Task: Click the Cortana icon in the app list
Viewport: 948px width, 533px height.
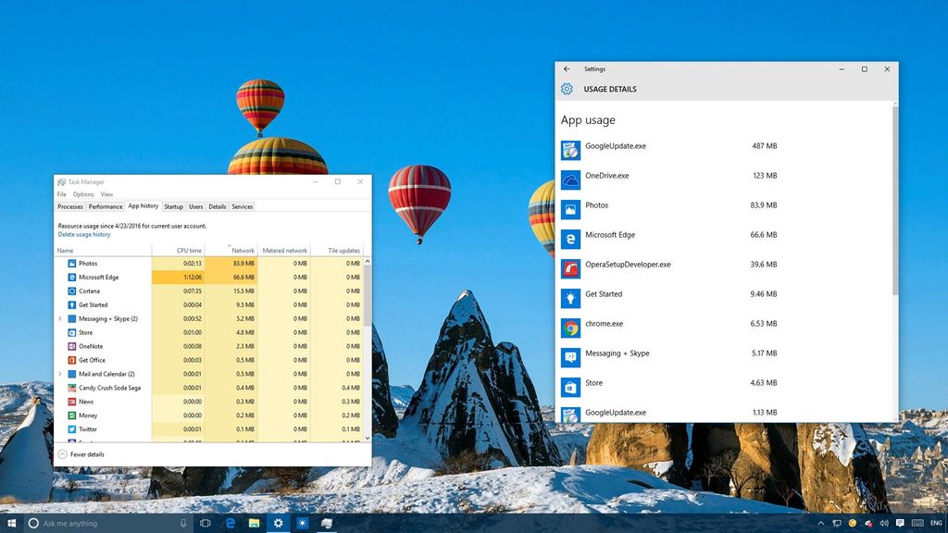Action: pyautogui.click(x=71, y=291)
